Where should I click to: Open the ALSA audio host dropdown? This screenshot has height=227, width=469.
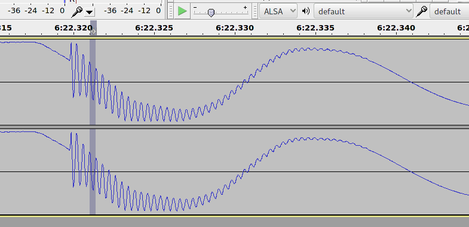tap(278, 11)
